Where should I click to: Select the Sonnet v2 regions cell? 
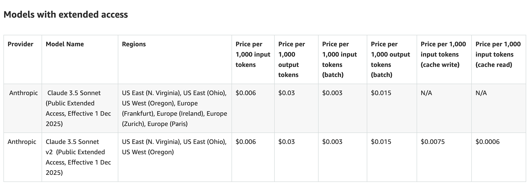(x=174, y=147)
